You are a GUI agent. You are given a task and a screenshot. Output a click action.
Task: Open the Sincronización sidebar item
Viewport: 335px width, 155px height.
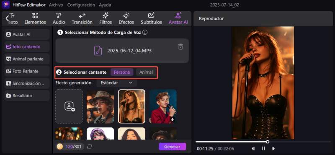[27, 83]
